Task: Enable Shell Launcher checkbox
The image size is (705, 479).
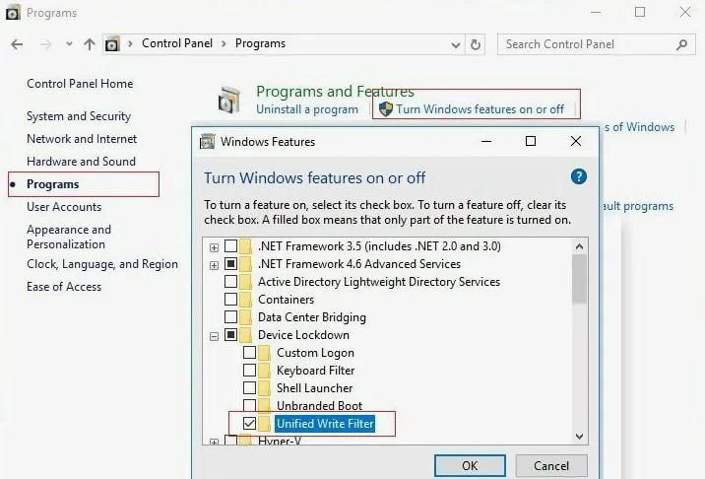Action: pos(249,388)
